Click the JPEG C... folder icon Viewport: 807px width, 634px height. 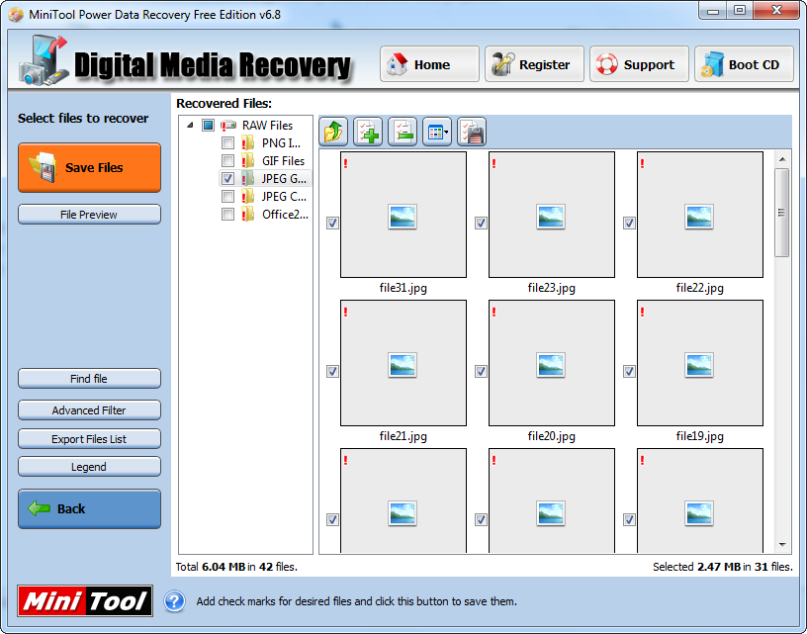(x=247, y=197)
